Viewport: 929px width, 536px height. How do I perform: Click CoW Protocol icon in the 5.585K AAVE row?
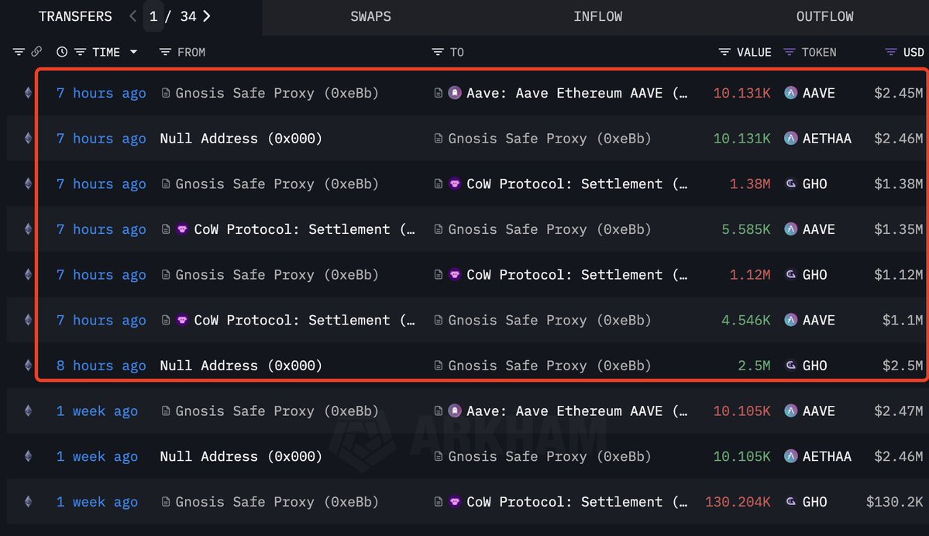tap(182, 229)
